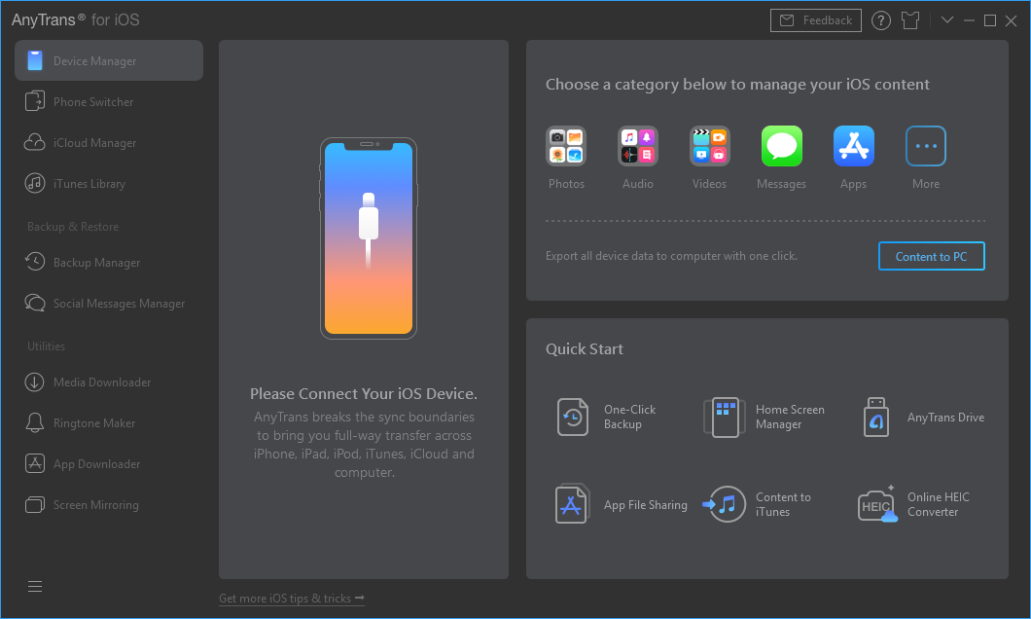Open App Downloader utility
The width and height of the screenshot is (1031, 619).
point(109,463)
